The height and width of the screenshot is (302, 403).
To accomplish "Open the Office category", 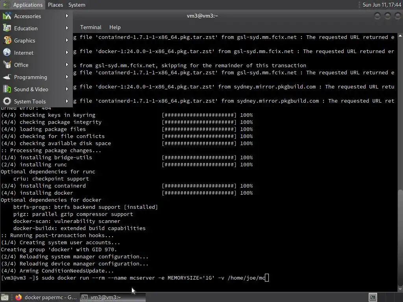I will point(36,65).
